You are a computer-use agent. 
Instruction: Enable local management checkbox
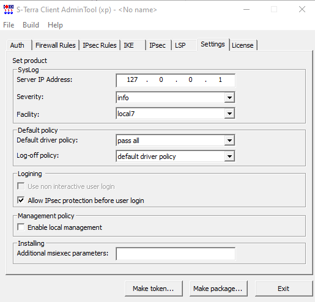21,227
